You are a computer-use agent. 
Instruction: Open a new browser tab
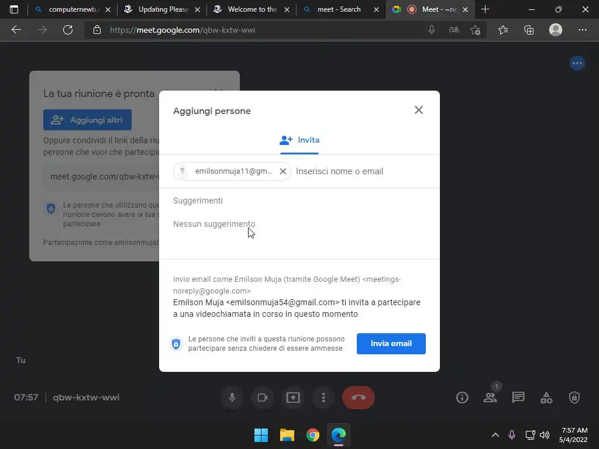point(485,9)
